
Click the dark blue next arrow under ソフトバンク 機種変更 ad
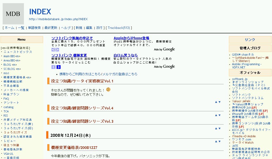click(x=59, y=67)
